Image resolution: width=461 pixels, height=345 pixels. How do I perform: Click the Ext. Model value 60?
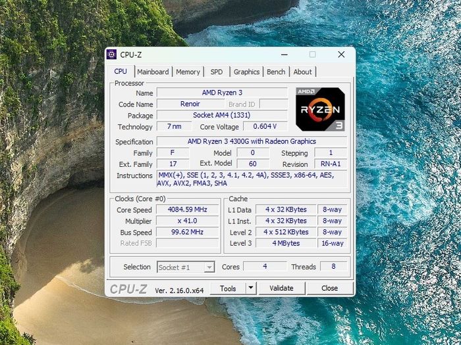click(253, 164)
